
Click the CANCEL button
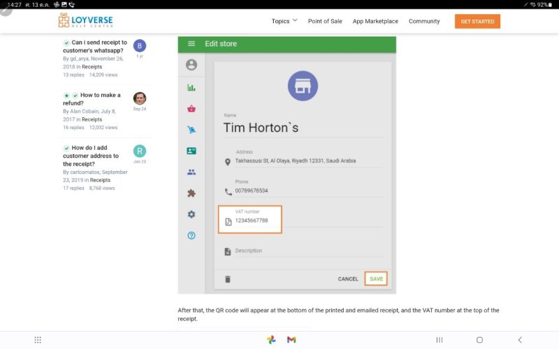[348, 279]
